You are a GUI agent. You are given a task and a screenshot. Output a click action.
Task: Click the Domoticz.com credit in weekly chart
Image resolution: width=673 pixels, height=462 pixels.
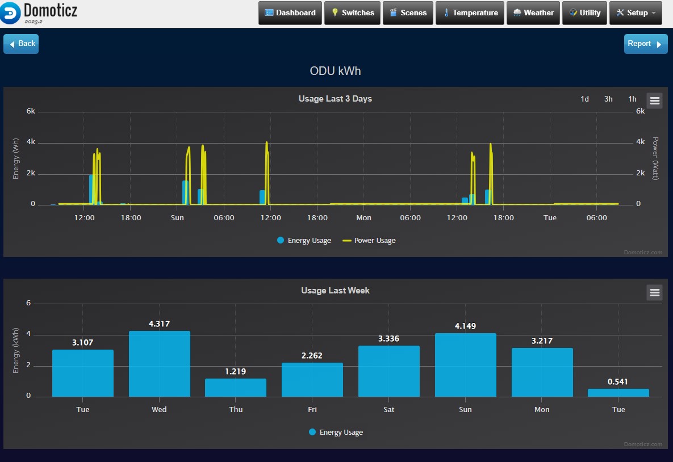pyautogui.click(x=643, y=444)
